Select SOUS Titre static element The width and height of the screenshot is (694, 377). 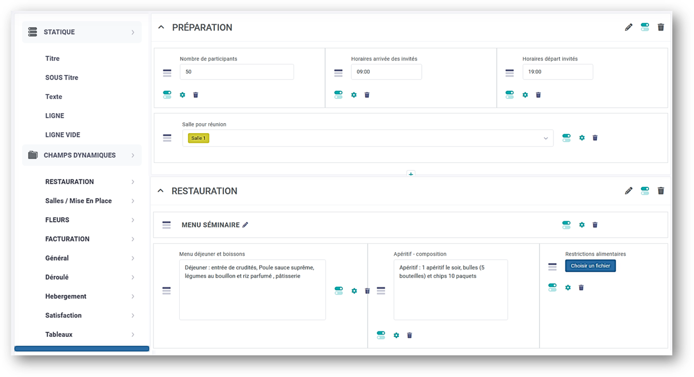(61, 77)
